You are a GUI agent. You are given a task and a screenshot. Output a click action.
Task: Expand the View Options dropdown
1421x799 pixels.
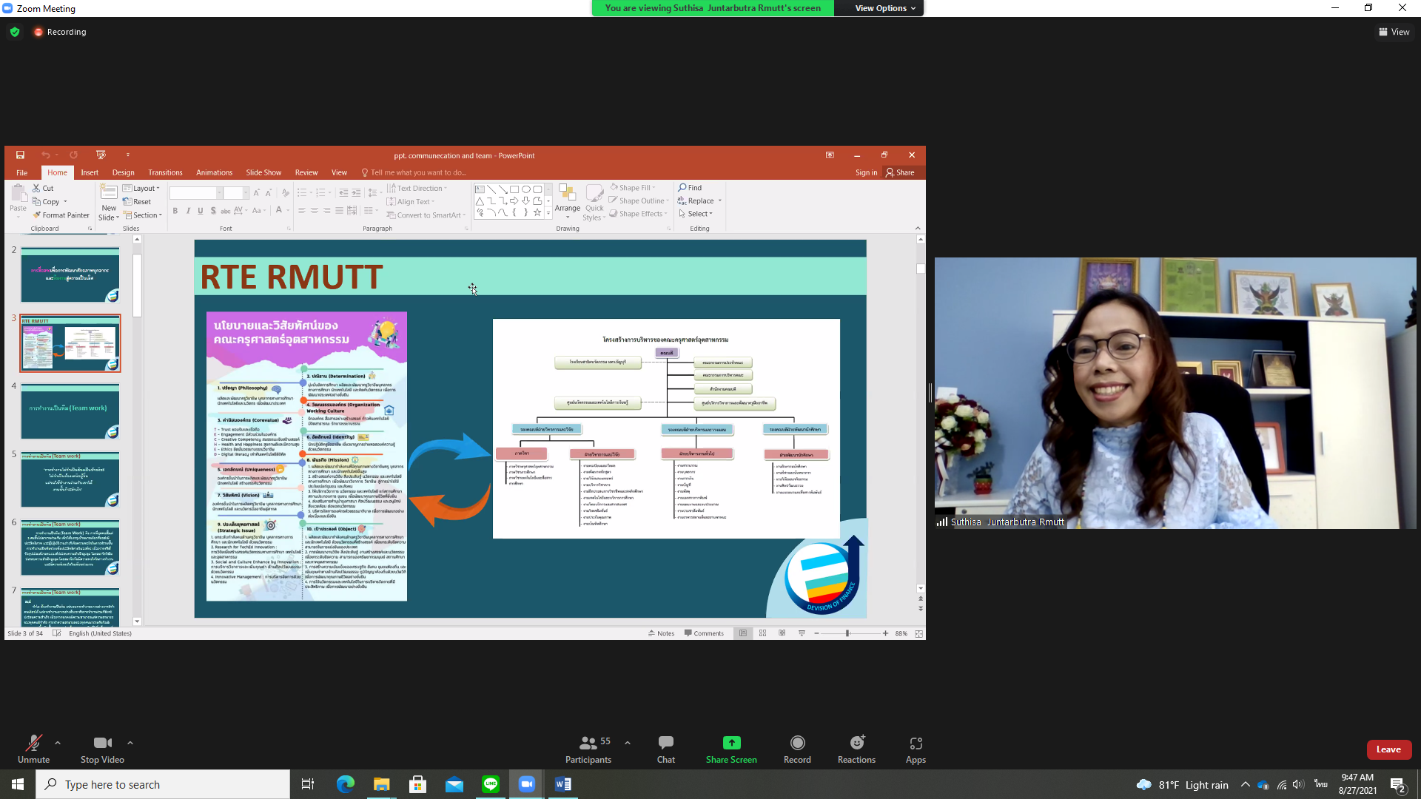(x=885, y=8)
